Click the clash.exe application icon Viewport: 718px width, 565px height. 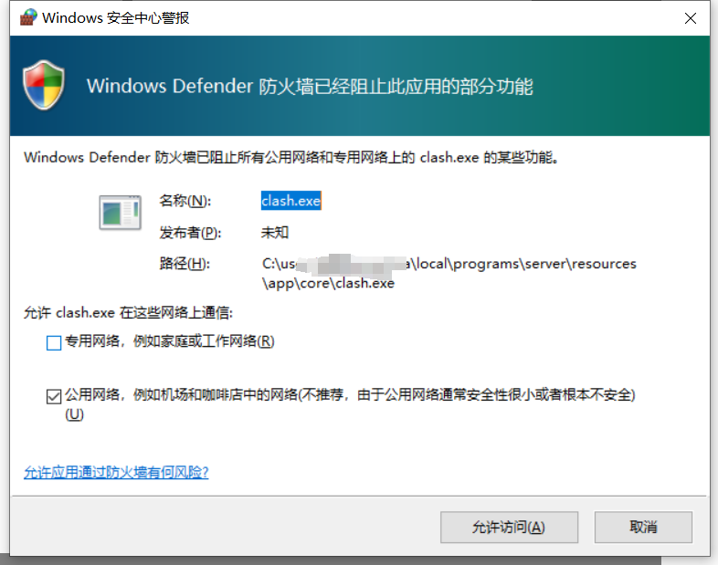(120, 213)
